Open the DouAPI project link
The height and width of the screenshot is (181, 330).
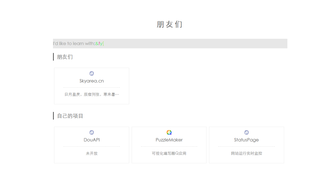(x=92, y=140)
